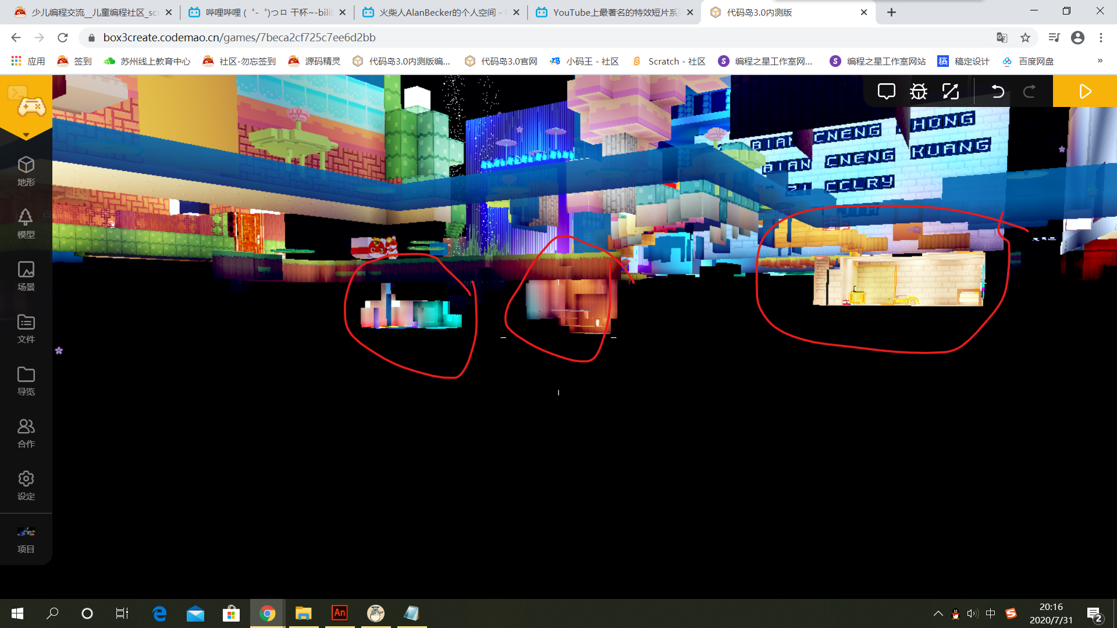
Task: Open the 签到 bookmark
Action: 74,61
